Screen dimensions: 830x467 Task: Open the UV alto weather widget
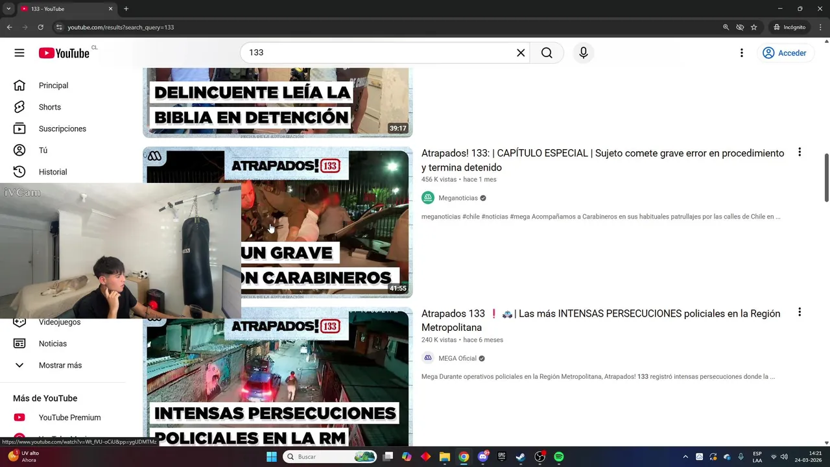click(x=23, y=457)
